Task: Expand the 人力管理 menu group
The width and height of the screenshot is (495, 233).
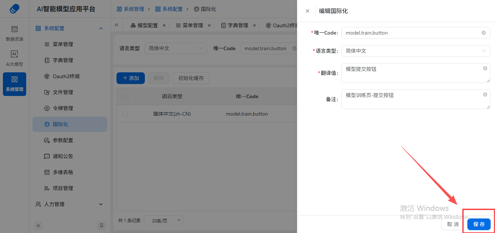Action: click(69, 204)
